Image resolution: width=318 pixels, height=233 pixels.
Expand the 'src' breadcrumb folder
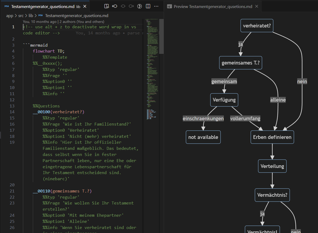pos(21,16)
